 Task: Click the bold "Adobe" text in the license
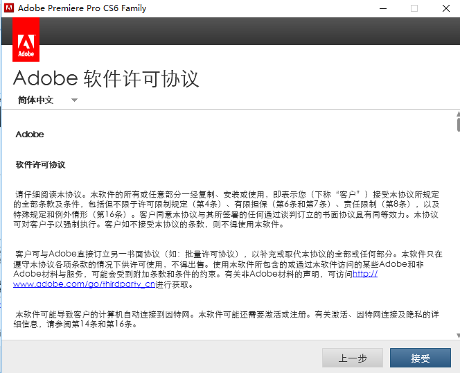click(x=29, y=135)
